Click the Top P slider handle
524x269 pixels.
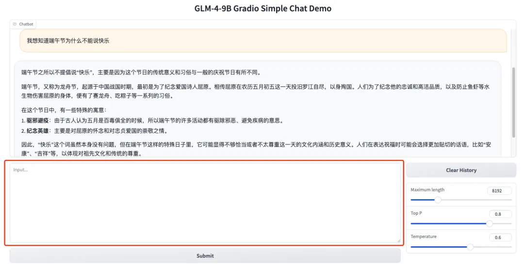(x=489, y=223)
